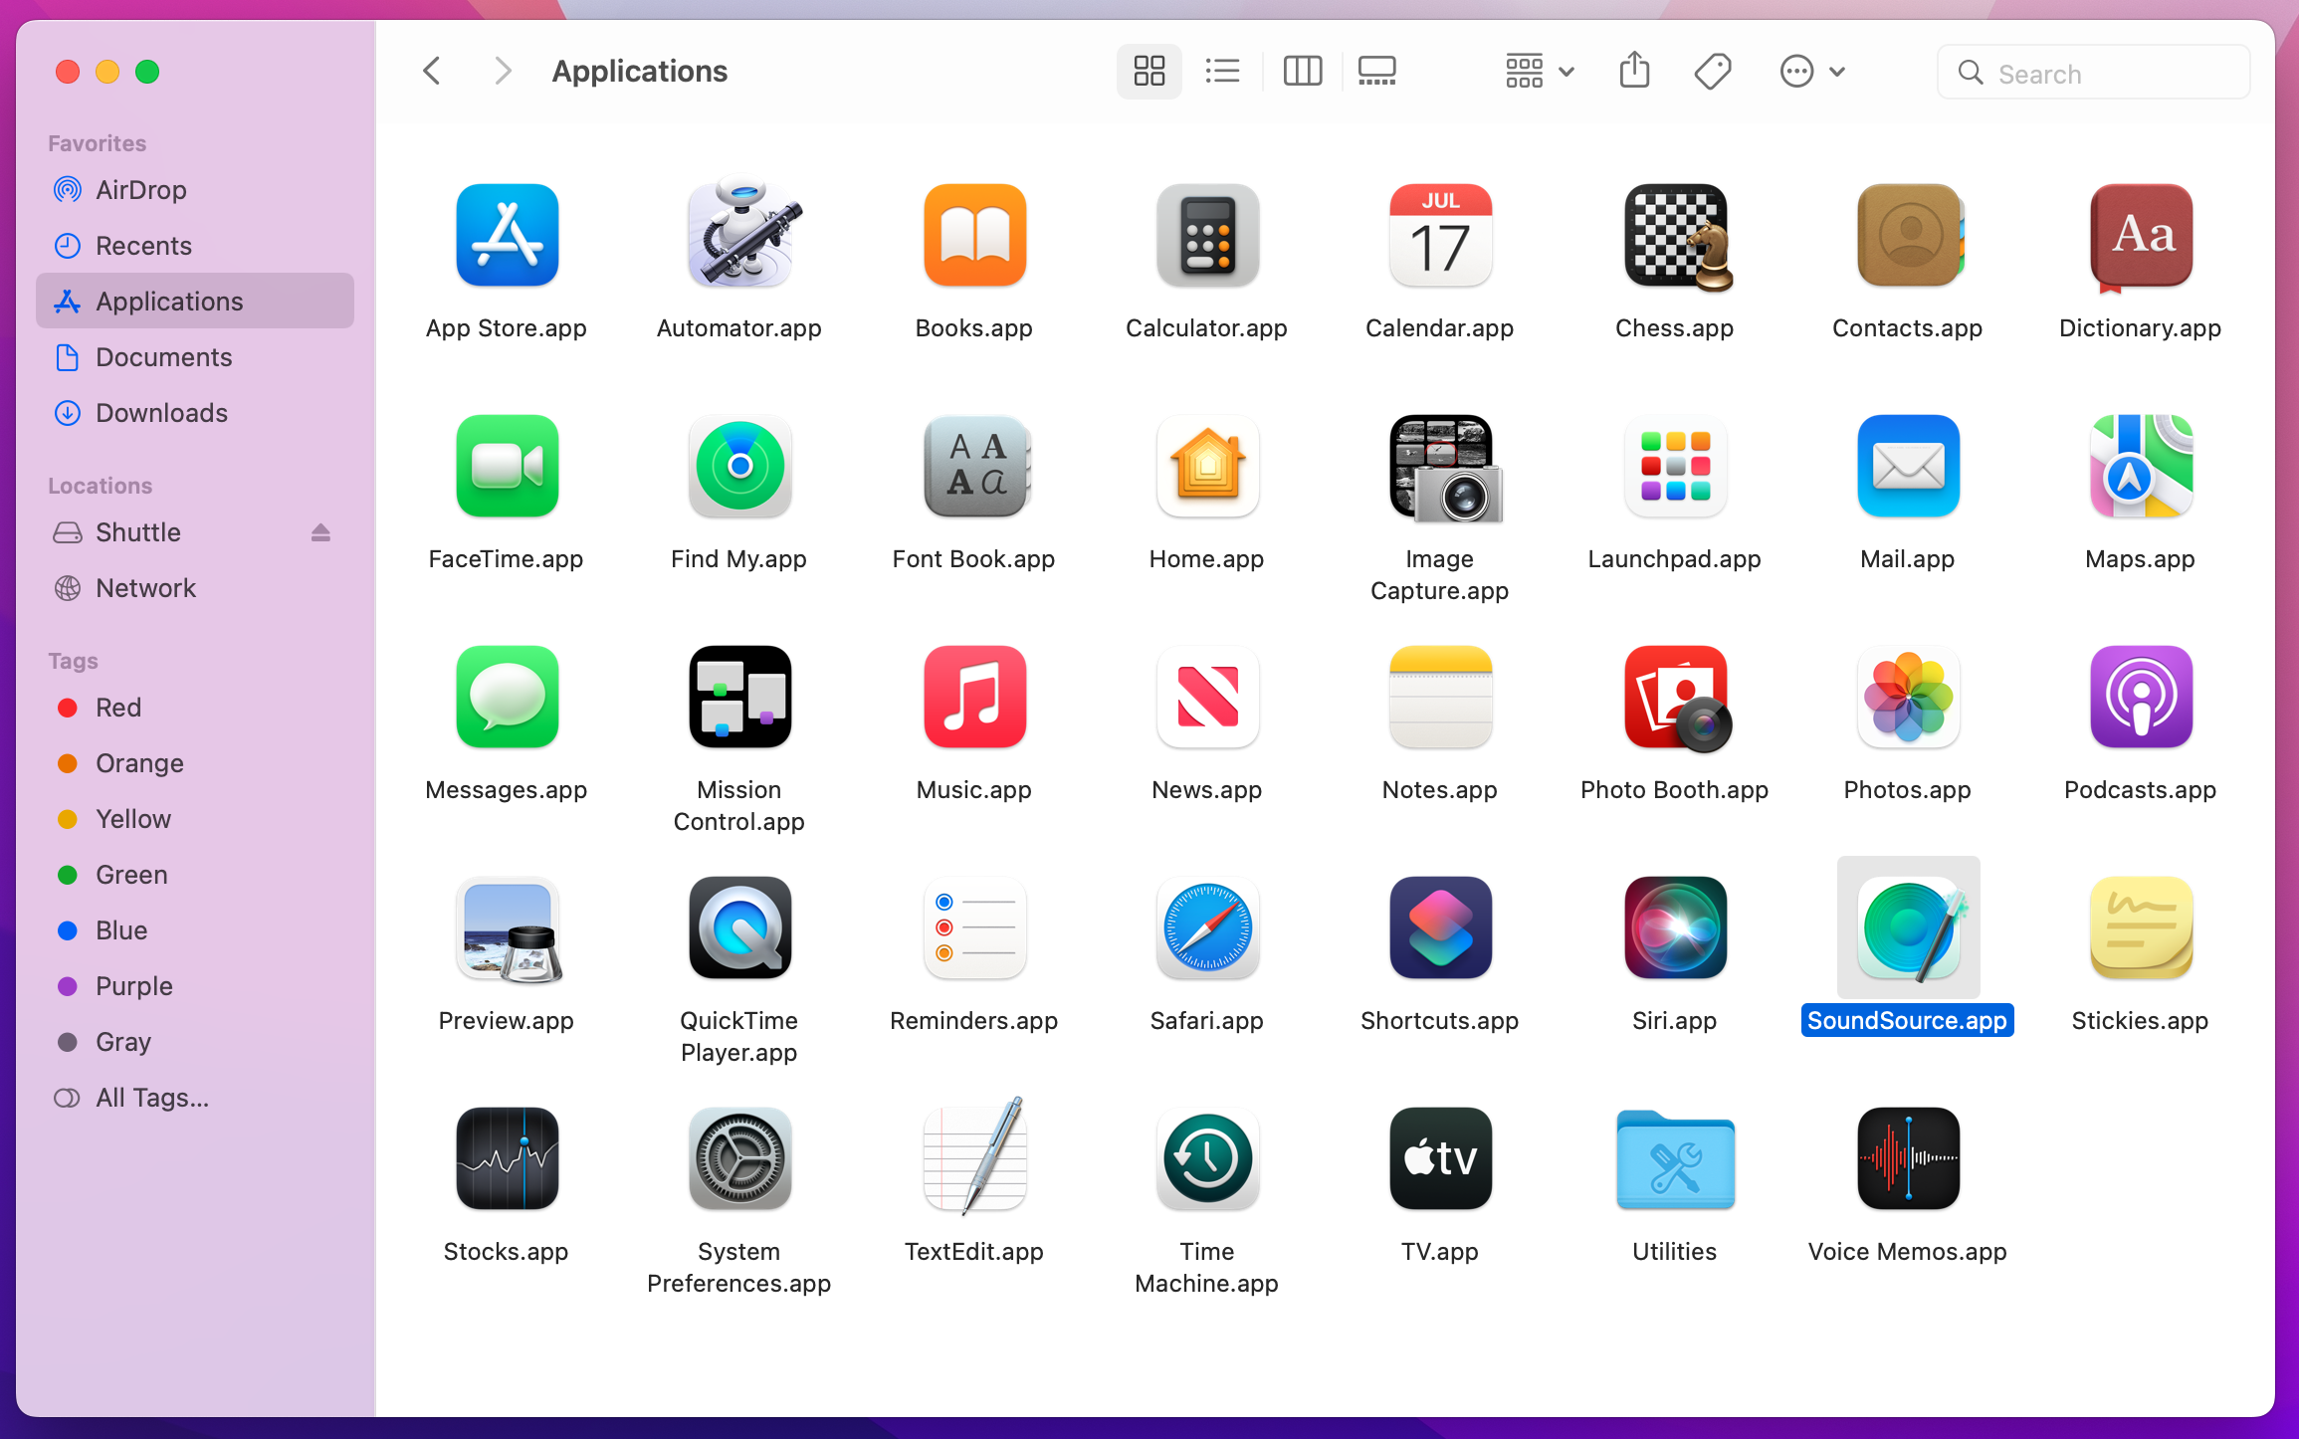Select the Launchpad app icon
This screenshot has height=1439, width=2299.
point(1675,466)
